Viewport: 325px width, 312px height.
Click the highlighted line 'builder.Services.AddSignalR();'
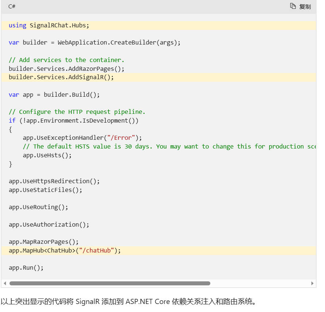click(x=61, y=77)
